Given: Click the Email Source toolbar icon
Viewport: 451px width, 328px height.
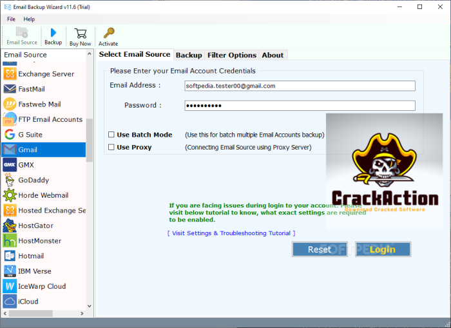Looking at the screenshot, I should pyautogui.click(x=22, y=32).
